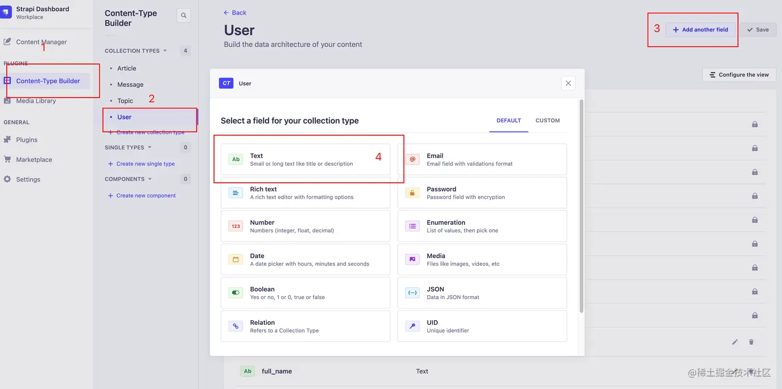
Task: Click the 123 Number icon
Action: 236,226
